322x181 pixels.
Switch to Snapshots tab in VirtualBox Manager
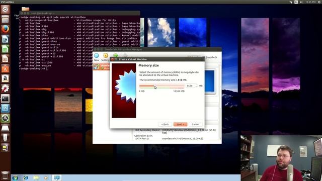(x=211, y=57)
